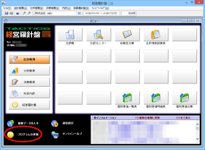Click 最新データを入手 globe icon
This screenshot has width=205, height=150.
(x=11, y=123)
